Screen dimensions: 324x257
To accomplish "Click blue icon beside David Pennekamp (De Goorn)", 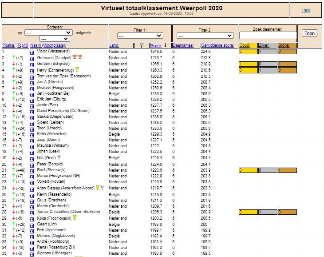I will pyautogui.click(x=32, y=112).
